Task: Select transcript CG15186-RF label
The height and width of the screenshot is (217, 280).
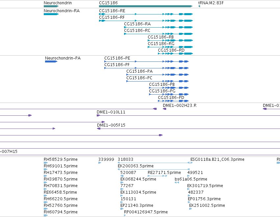Action: tap(112, 17)
